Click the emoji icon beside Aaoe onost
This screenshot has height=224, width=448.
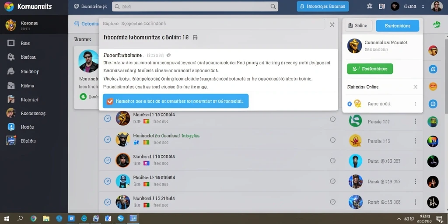point(357,104)
